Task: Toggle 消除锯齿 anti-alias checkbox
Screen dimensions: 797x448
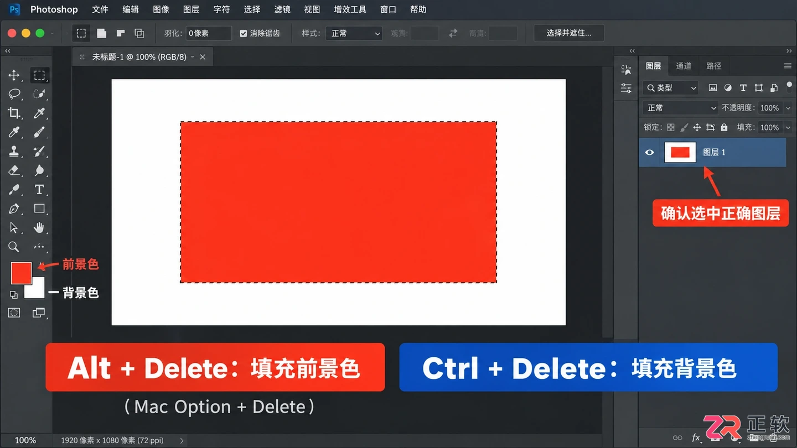Action: click(x=243, y=33)
